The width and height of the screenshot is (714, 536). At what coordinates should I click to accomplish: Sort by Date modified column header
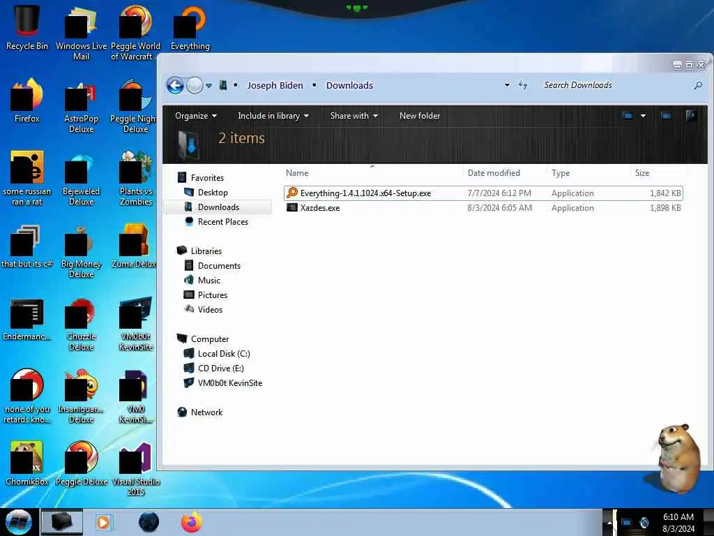pyautogui.click(x=506, y=173)
